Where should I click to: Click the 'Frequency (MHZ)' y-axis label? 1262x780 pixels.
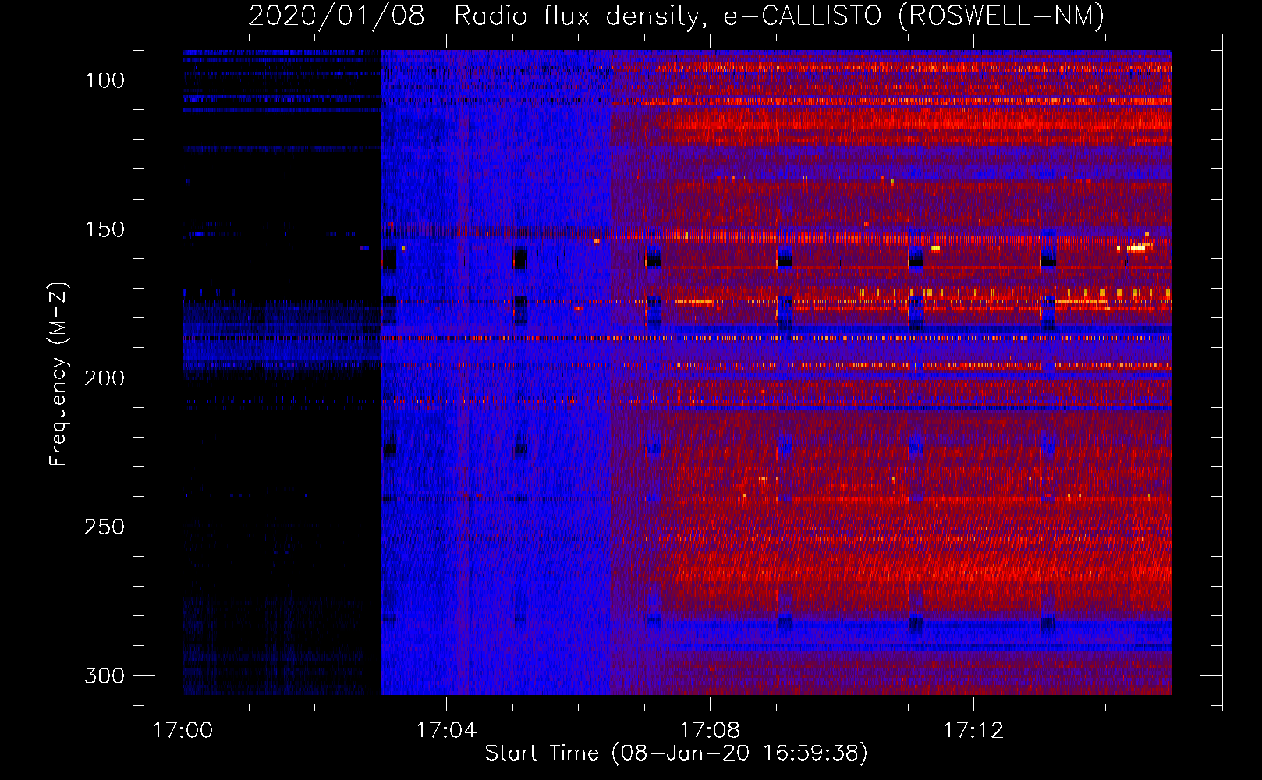pyautogui.click(x=58, y=374)
